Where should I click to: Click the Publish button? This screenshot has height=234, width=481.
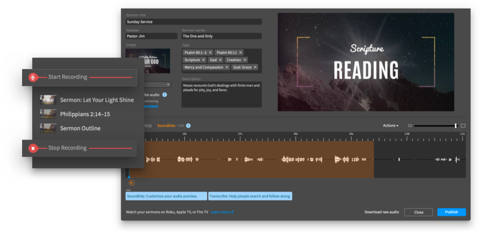point(451,212)
